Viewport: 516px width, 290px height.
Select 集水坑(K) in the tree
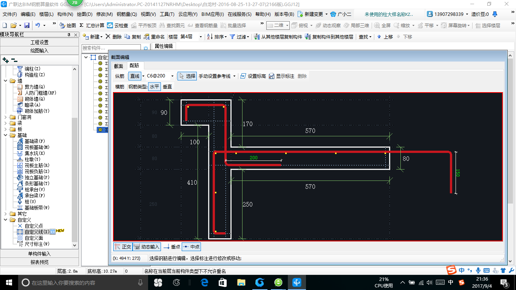pyautogui.click(x=31, y=153)
